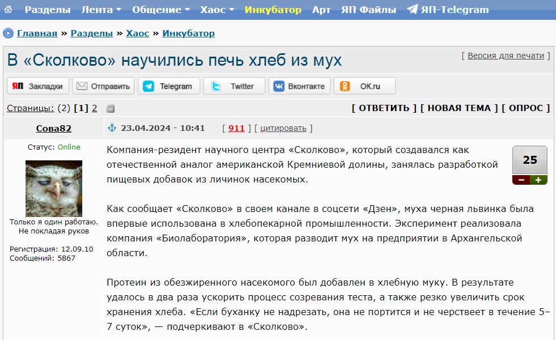The image size is (556, 340).
Task: Add the topic to ЯП Закладки
Action: click(37, 86)
